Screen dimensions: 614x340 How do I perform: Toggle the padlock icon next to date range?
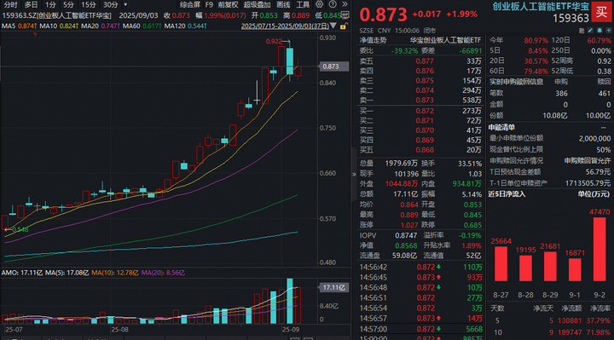(x=344, y=26)
